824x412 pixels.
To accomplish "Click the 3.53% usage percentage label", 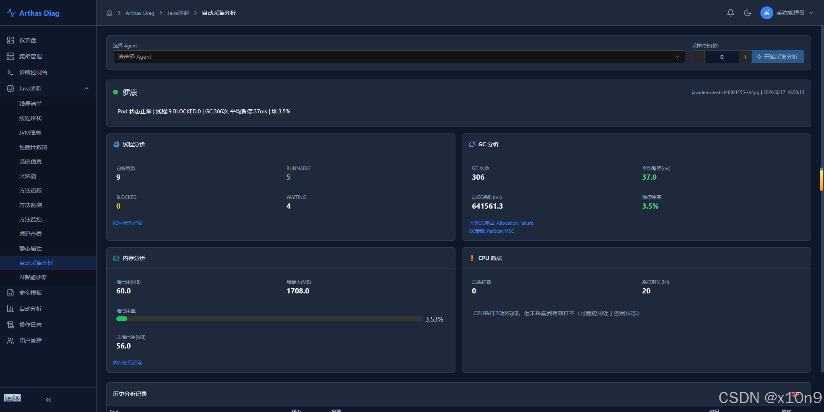I will [x=434, y=319].
